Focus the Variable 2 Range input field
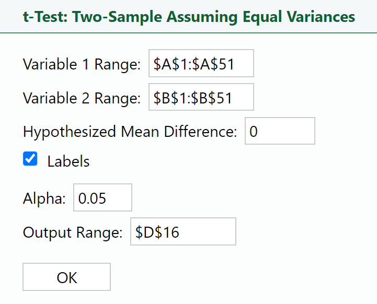 coord(201,97)
